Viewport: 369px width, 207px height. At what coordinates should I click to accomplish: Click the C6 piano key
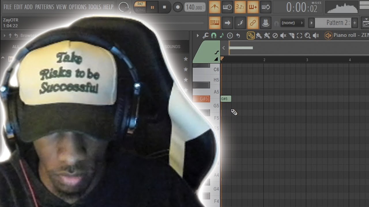click(x=206, y=70)
